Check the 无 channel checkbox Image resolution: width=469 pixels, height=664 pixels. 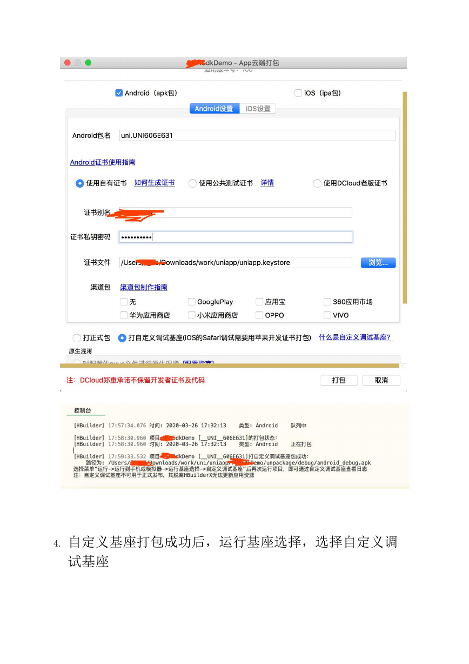124,302
